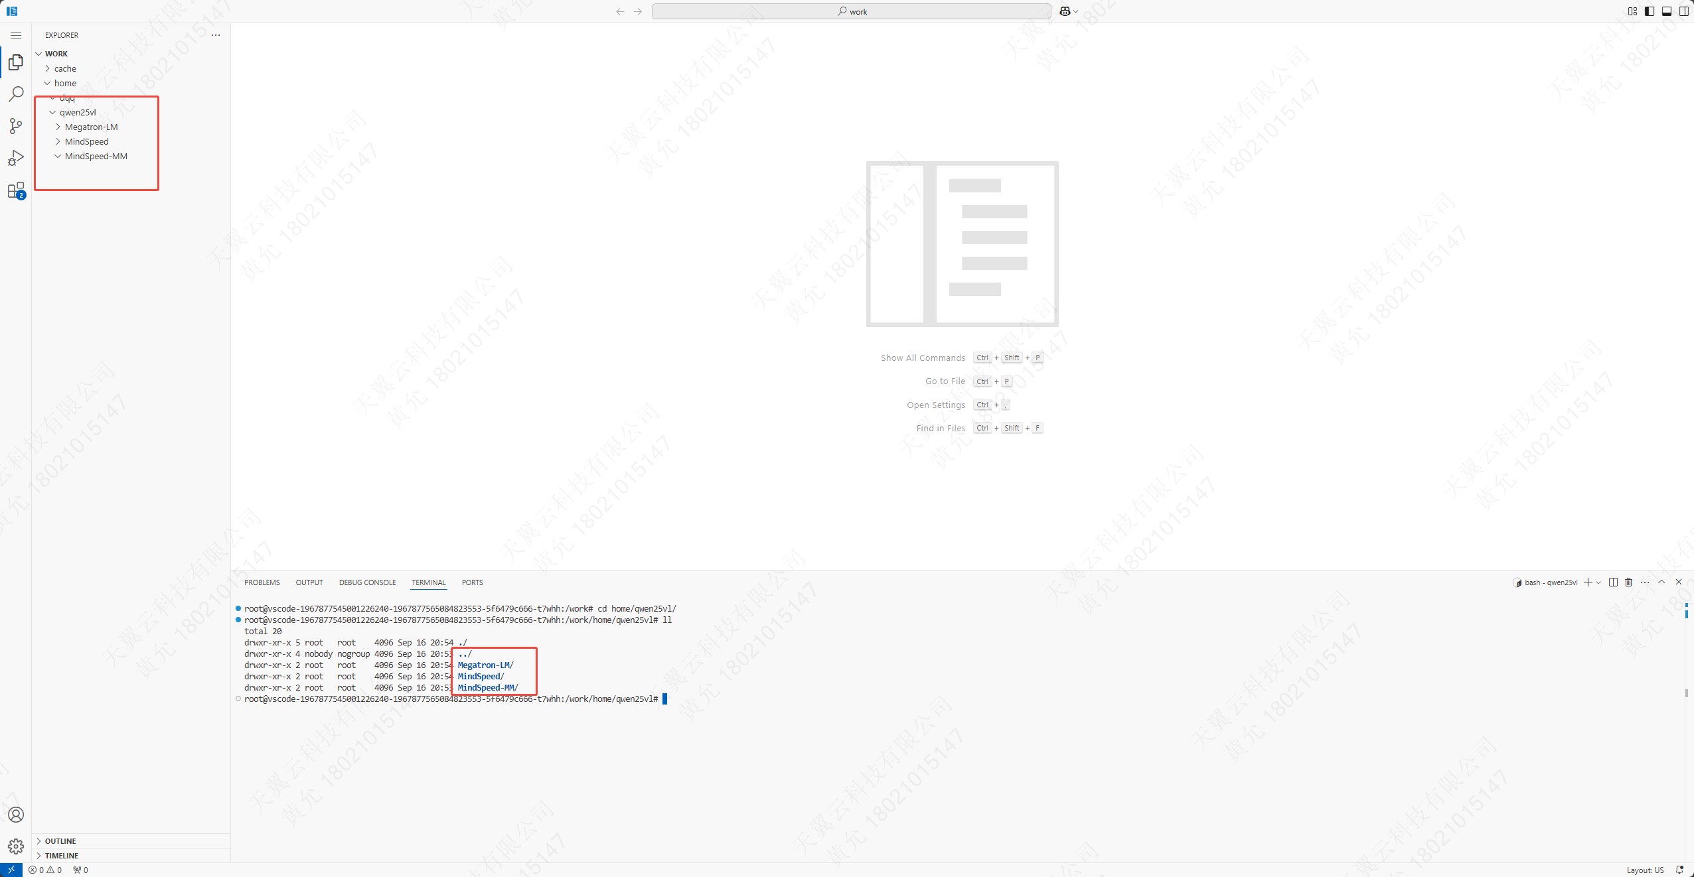Viewport: 1694px width, 877px height.
Task: Toggle the secondary side bar visibility
Action: (1684, 11)
